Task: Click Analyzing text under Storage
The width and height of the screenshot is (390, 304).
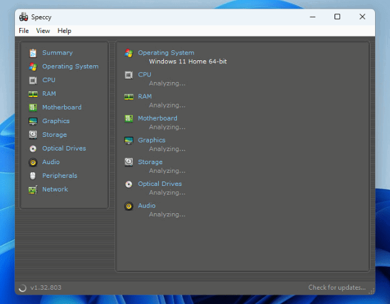Action: point(167,171)
